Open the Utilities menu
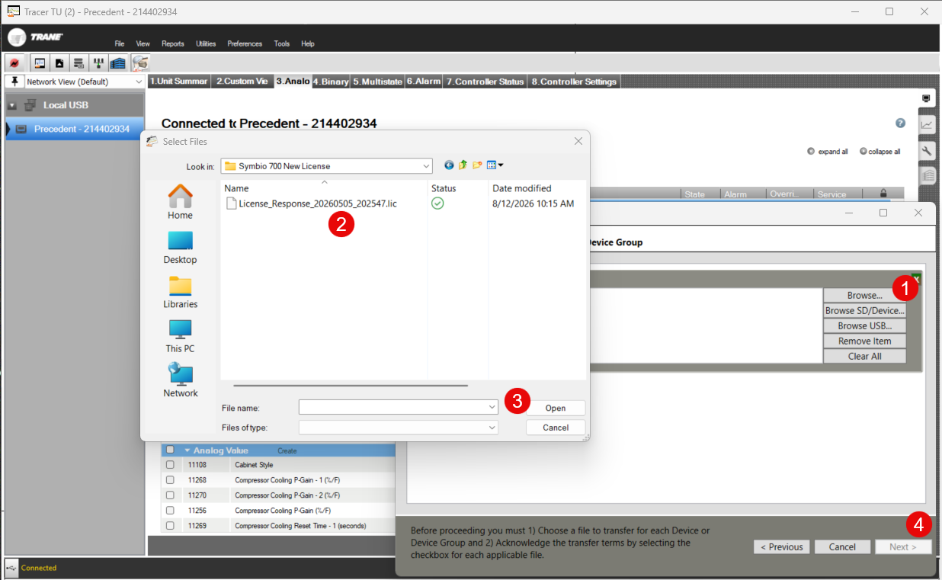The image size is (942, 580). [x=206, y=43]
